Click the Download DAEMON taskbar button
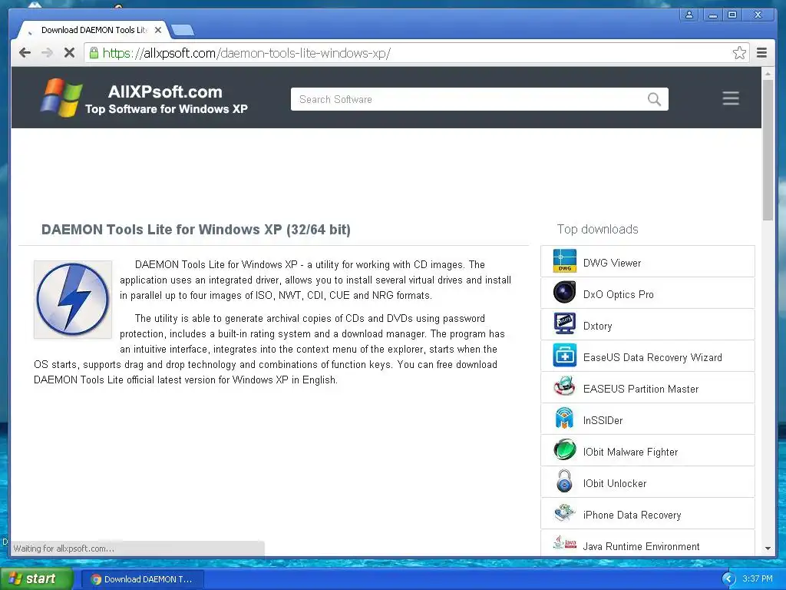This screenshot has height=590, width=786. pyautogui.click(x=142, y=579)
